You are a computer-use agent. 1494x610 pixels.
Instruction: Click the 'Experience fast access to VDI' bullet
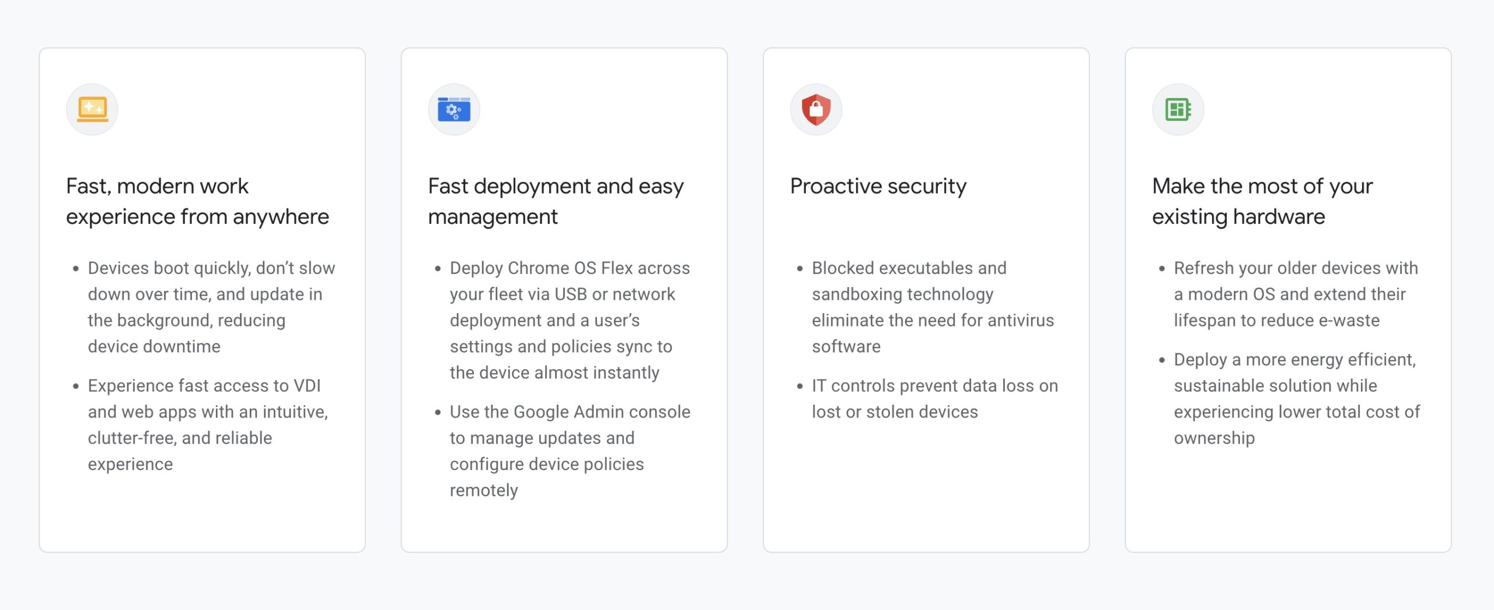(x=208, y=425)
